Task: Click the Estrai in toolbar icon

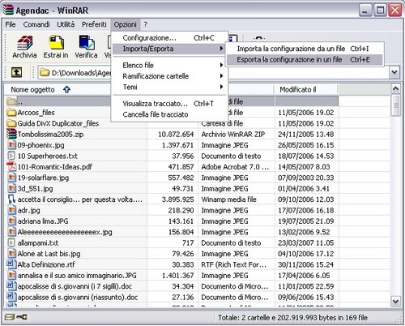Action: click(56, 43)
